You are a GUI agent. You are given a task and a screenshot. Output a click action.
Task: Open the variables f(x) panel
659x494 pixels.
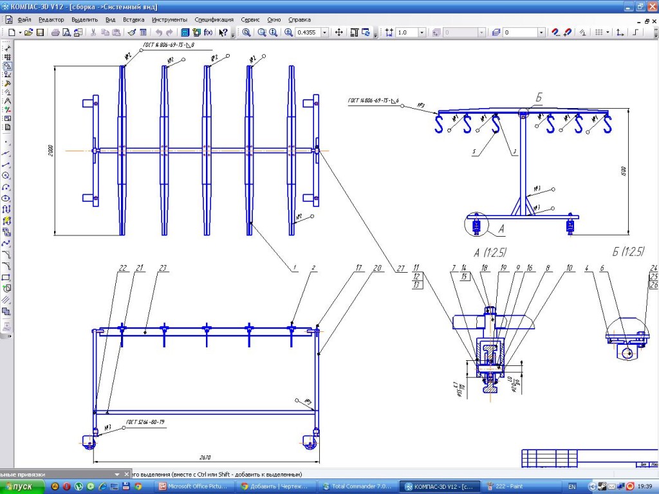208,32
